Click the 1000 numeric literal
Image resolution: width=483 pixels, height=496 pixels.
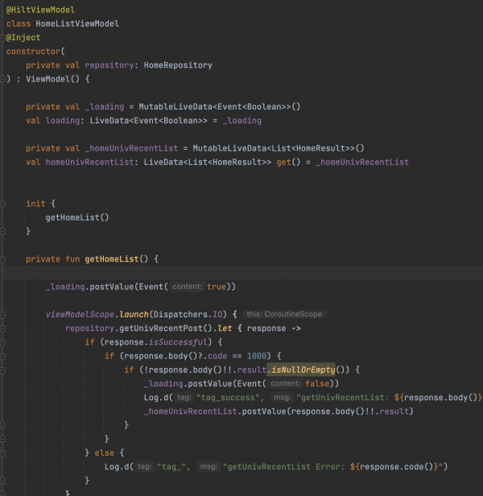257,356
